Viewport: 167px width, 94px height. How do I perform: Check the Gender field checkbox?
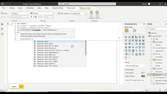pos(151,66)
